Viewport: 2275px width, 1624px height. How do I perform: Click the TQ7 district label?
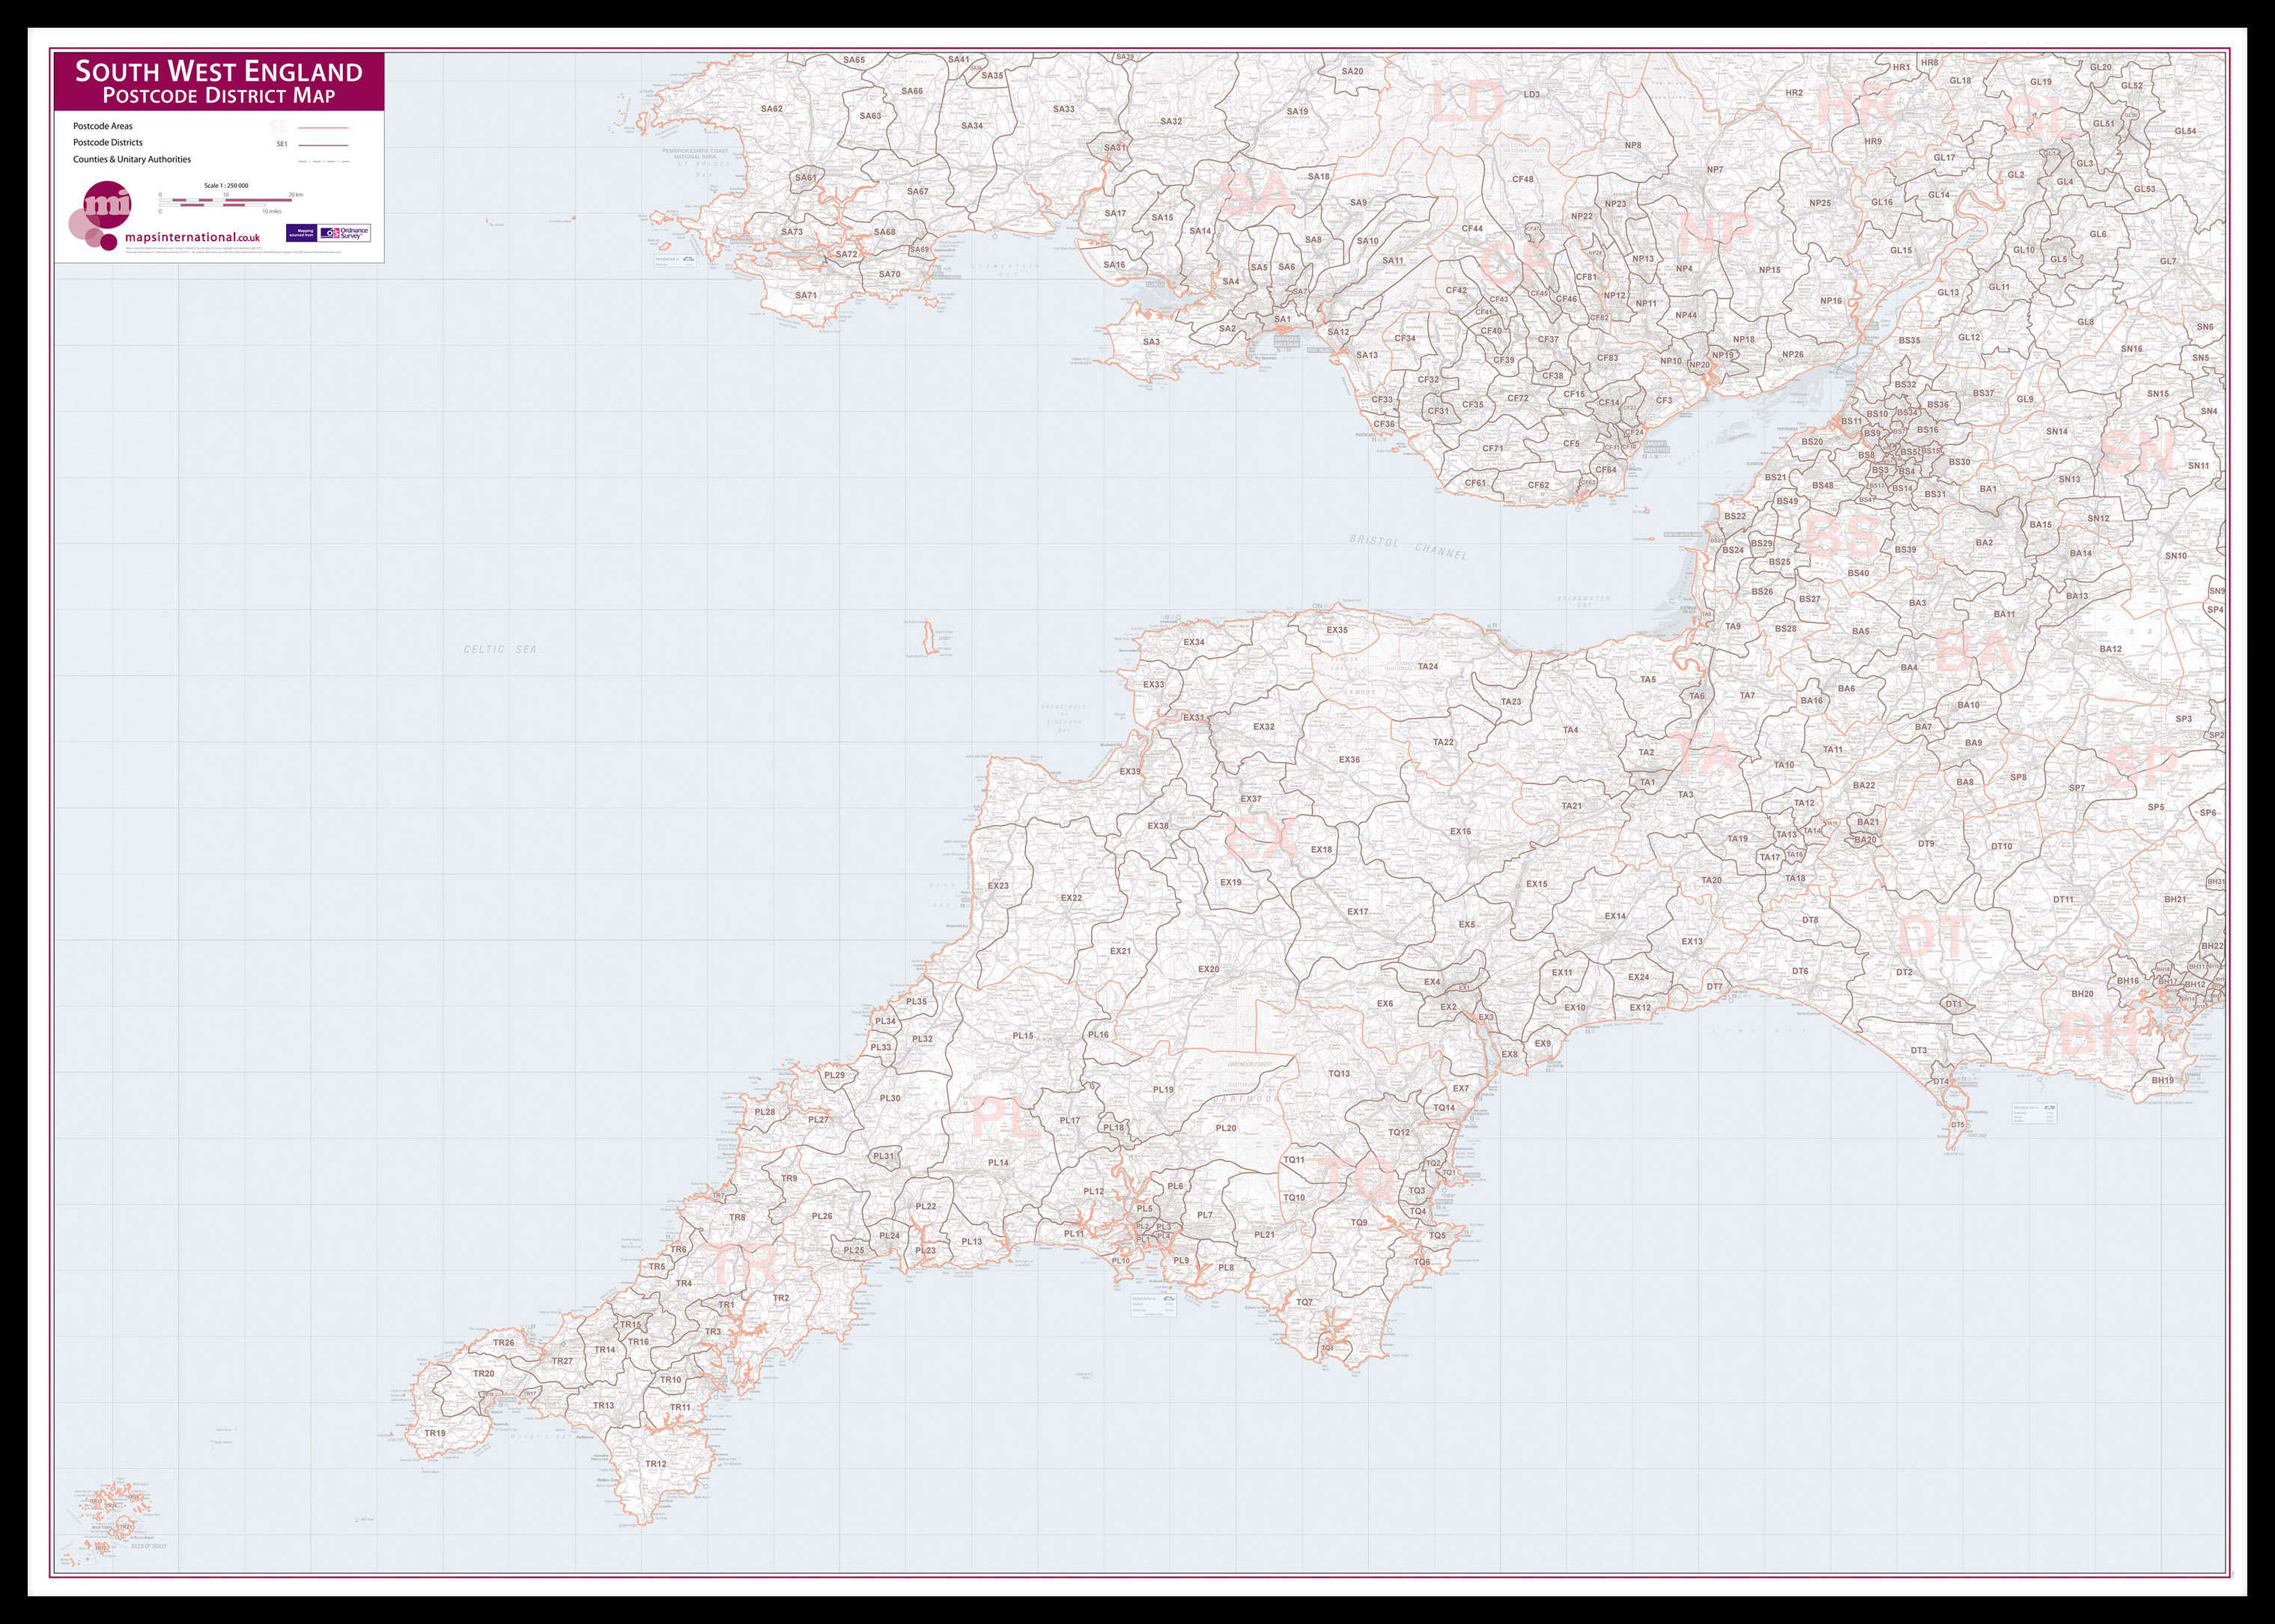coord(1305,1302)
